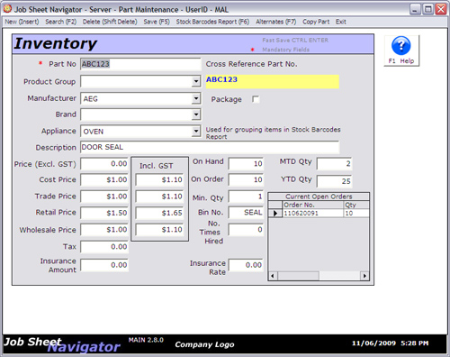The width and height of the screenshot is (450, 357).
Task: Focus the Description field with DOOR SEAL
Action: [210, 147]
